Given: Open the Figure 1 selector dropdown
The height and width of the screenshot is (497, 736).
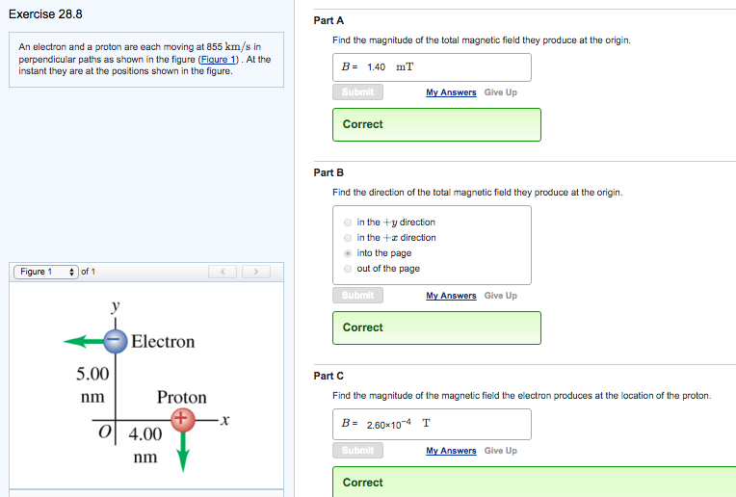Looking at the screenshot, I should tap(45, 273).
